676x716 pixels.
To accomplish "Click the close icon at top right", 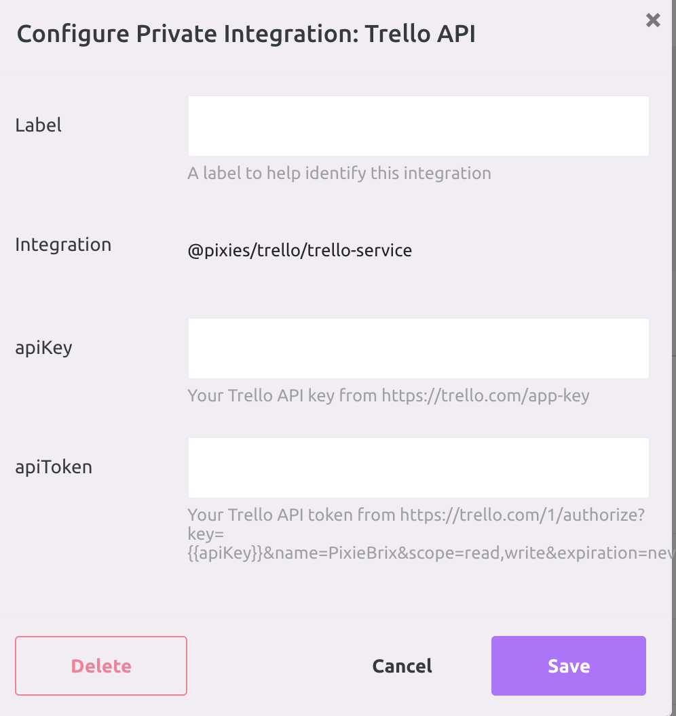I will pyautogui.click(x=653, y=20).
